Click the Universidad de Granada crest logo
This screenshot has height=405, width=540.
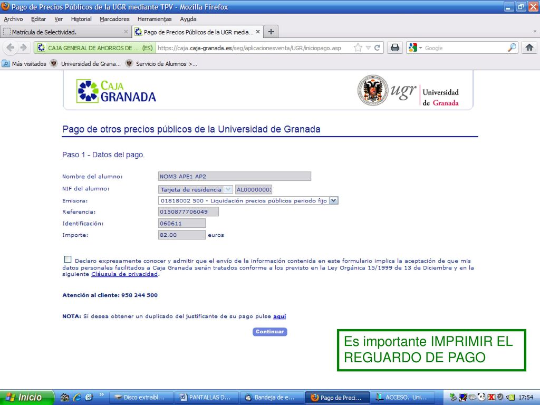pyautogui.click(x=373, y=90)
